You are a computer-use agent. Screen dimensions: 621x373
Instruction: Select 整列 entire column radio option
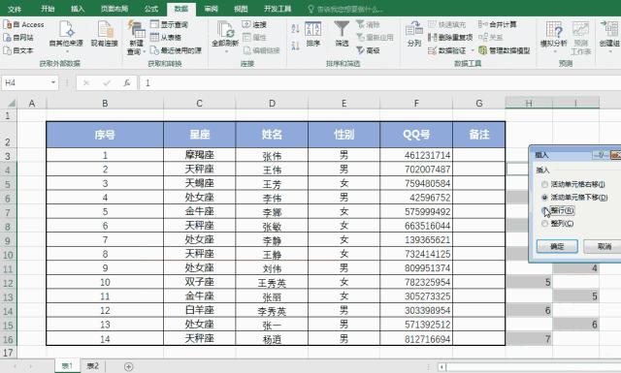click(544, 224)
